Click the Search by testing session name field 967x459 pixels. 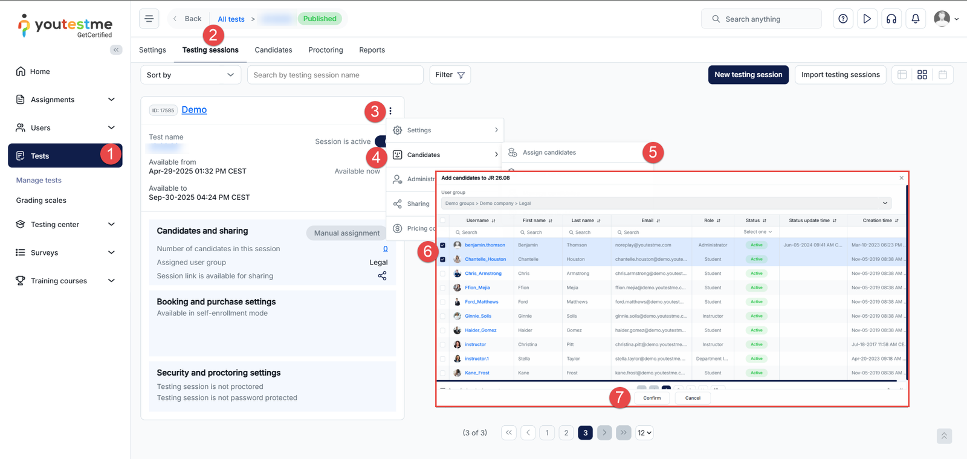point(335,75)
